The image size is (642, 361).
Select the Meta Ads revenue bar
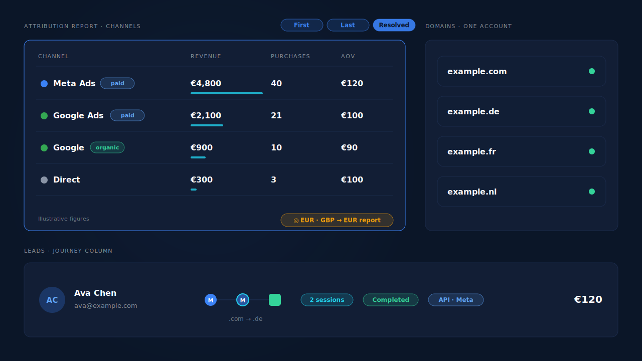click(x=227, y=93)
